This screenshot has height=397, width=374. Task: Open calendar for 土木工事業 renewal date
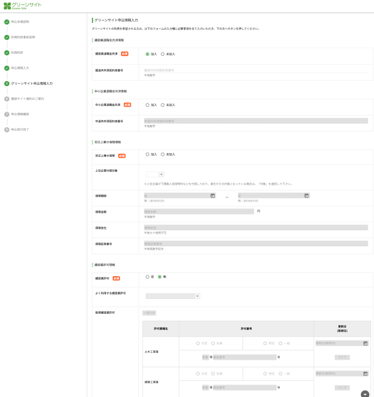tap(365, 343)
